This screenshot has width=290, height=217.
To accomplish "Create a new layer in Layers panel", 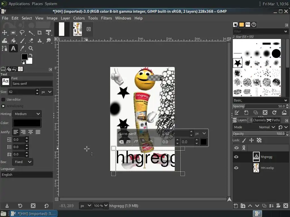I will (236, 206).
